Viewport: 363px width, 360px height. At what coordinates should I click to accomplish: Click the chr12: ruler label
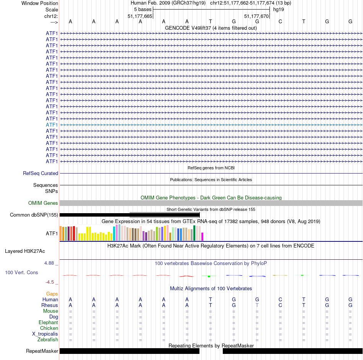point(51,16)
